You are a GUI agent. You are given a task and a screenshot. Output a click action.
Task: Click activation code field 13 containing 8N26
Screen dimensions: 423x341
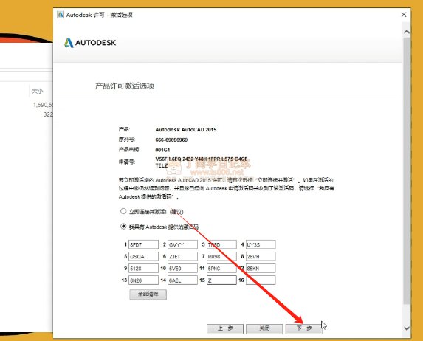[x=143, y=280]
